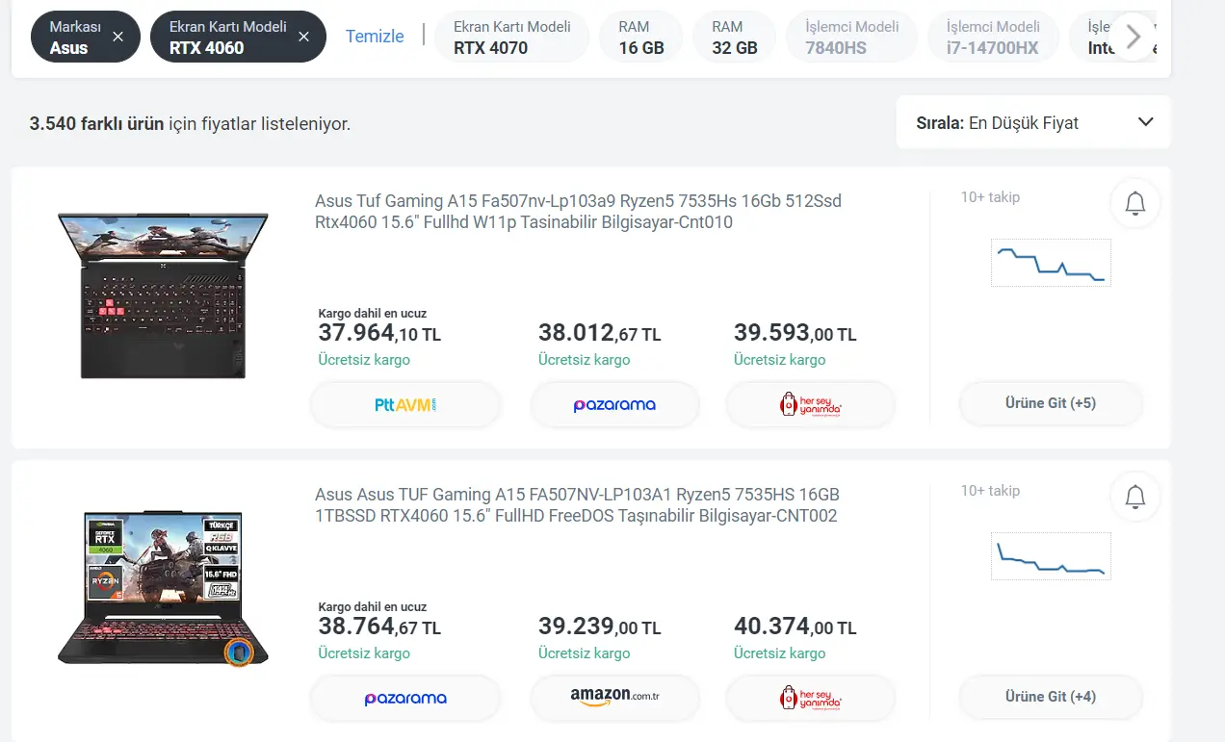The height and width of the screenshot is (742, 1225).
Task: Click the 39.239,00 TL price
Action: pos(600,627)
